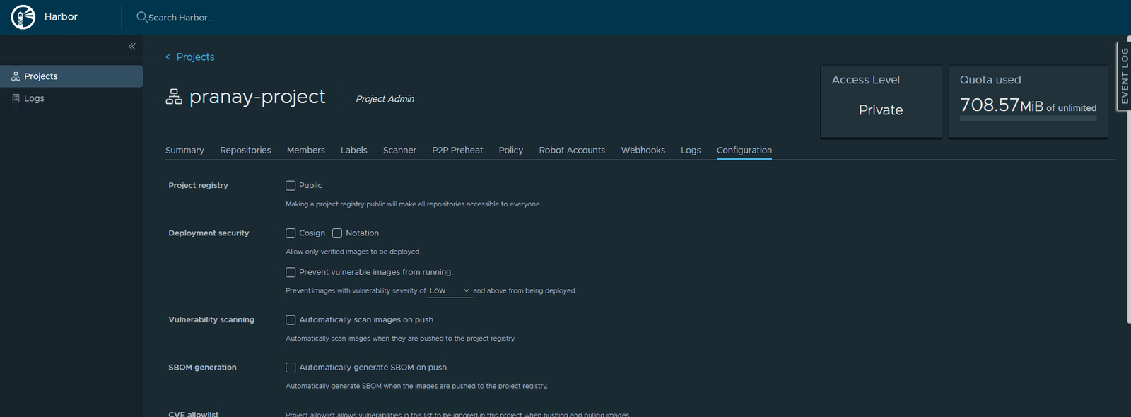Click the CVE allowlist section label

tap(193, 413)
